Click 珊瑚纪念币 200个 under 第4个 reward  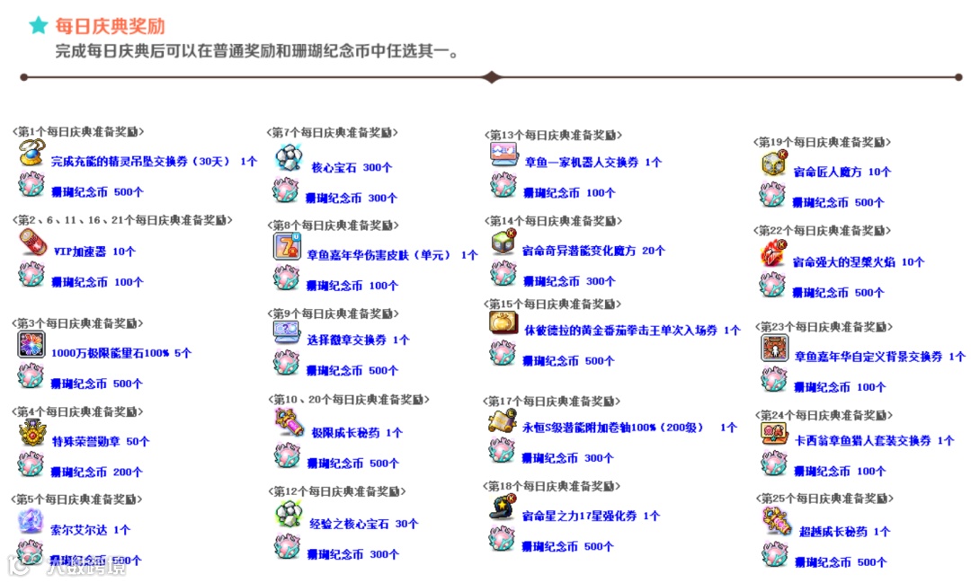click(96, 473)
